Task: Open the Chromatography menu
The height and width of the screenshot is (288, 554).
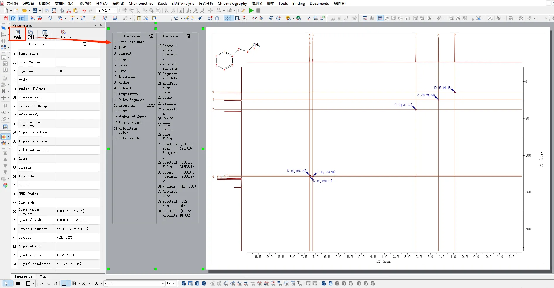Action: point(232,3)
